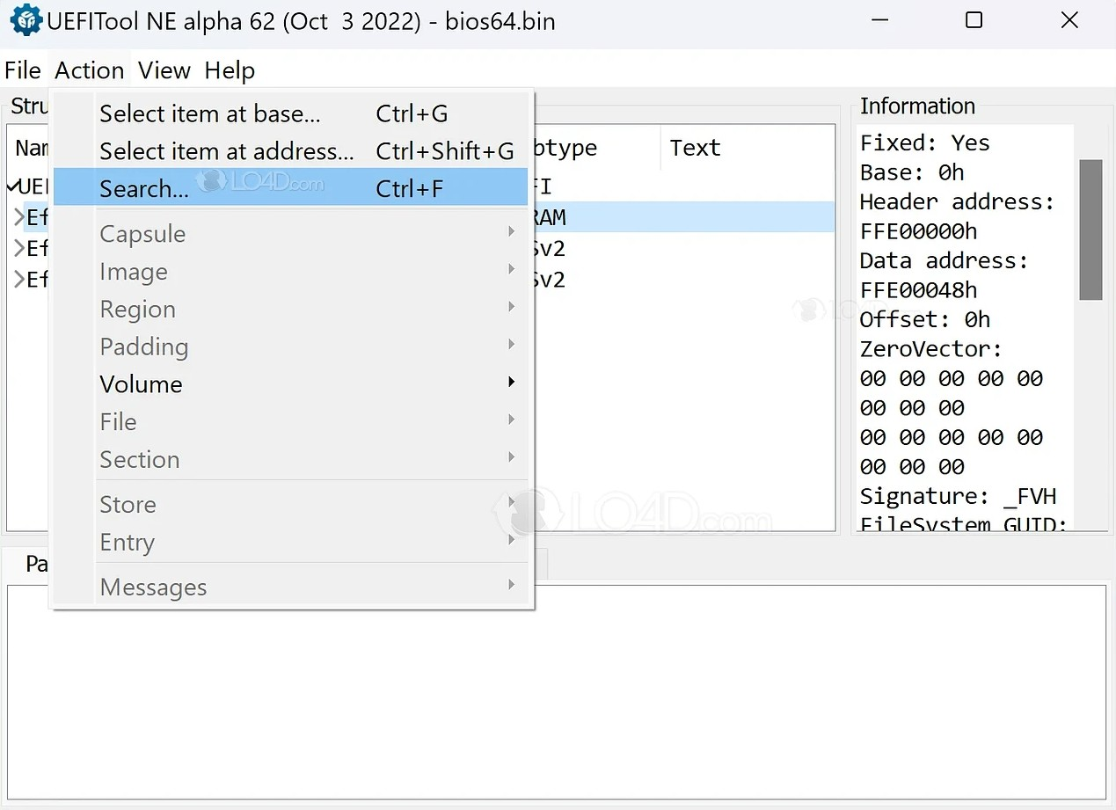1116x810 pixels.
Task: Click the Volume submenu arrow
Action: click(511, 383)
